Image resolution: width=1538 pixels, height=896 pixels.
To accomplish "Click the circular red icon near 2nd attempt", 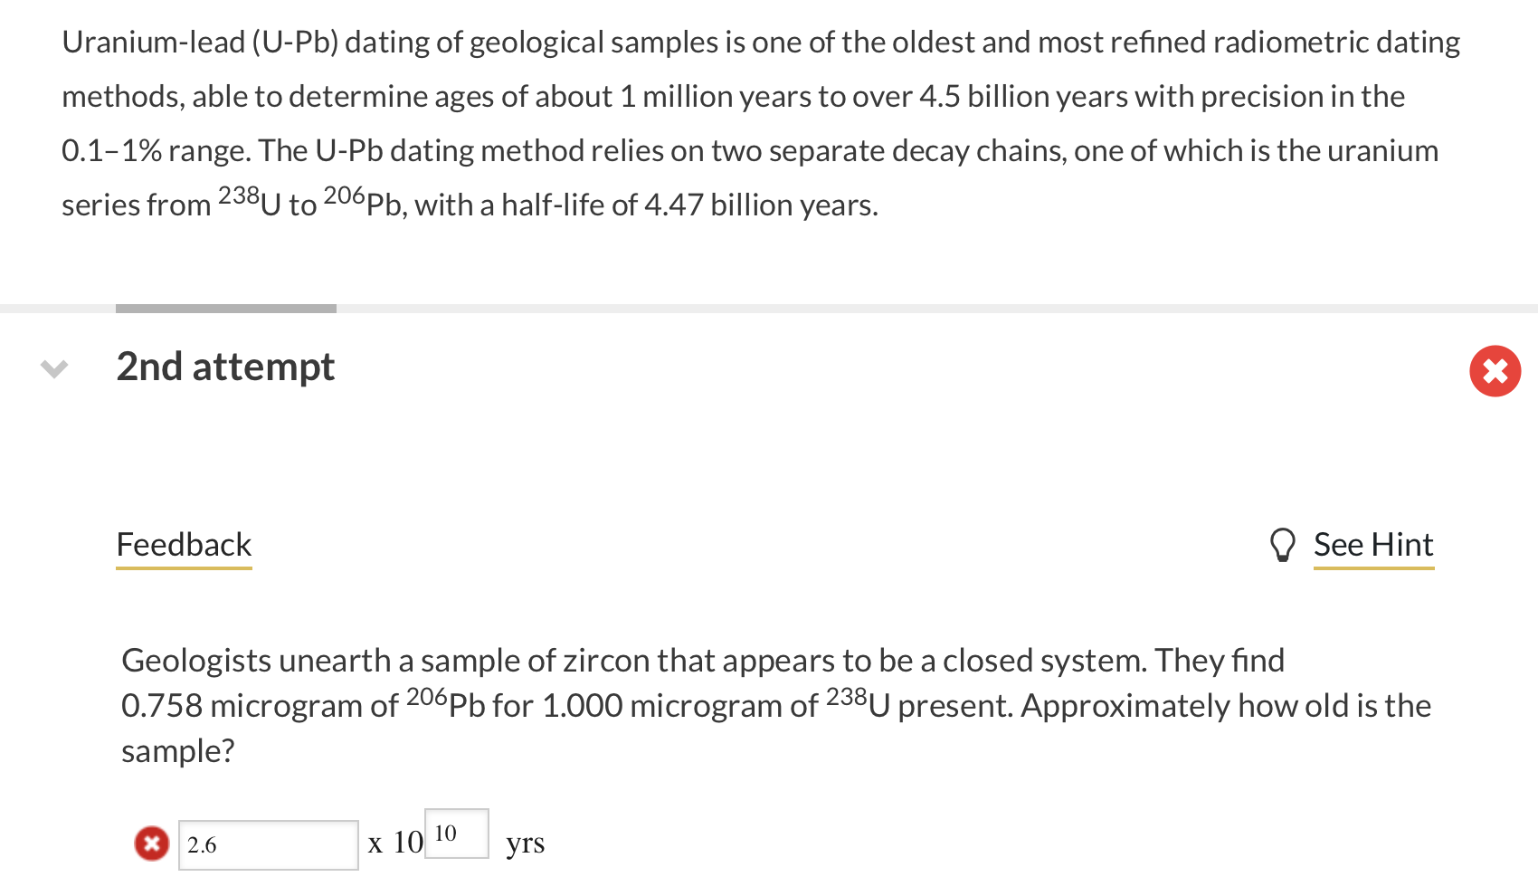I will pyautogui.click(x=1495, y=370).
